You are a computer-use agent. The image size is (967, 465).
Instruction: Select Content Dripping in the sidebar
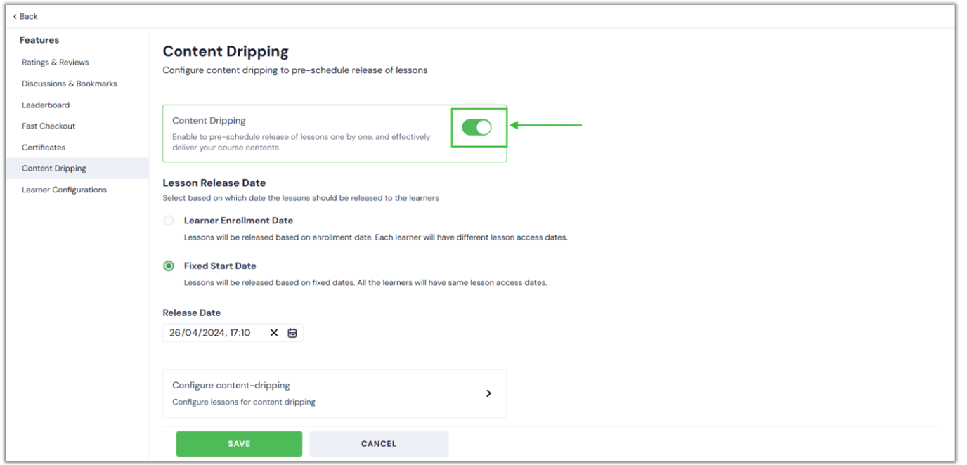click(x=54, y=168)
